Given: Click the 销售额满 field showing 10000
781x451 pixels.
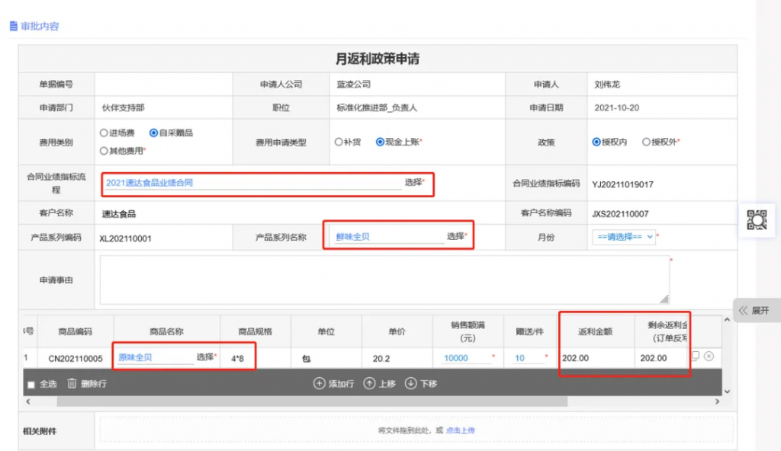Looking at the screenshot, I should pyautogui.click(x=464, y=358).
